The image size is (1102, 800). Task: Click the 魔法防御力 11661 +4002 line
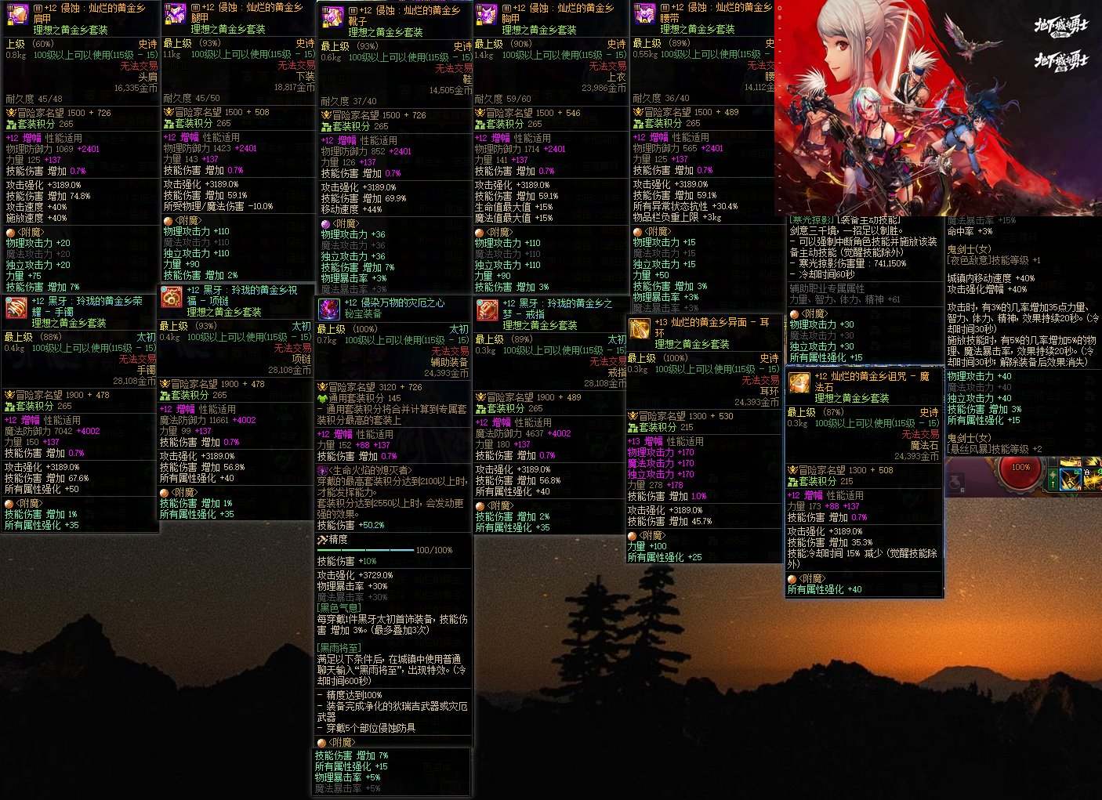[208, 420]
